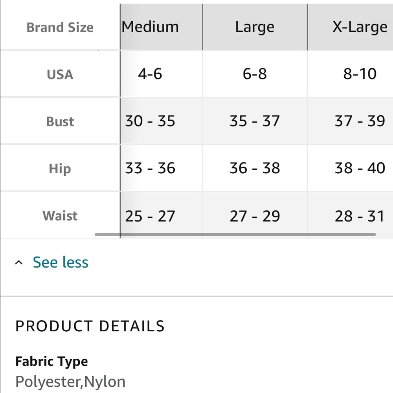Click the USA row label
393x393 pixels.
pyautogui.click(x=60, y=74)
